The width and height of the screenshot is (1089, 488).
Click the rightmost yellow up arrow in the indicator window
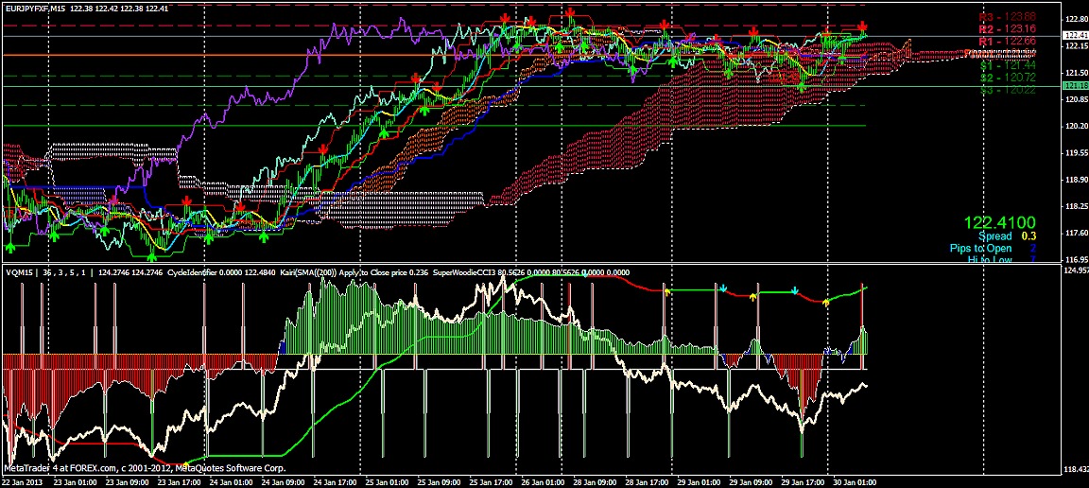pos(825,302)
